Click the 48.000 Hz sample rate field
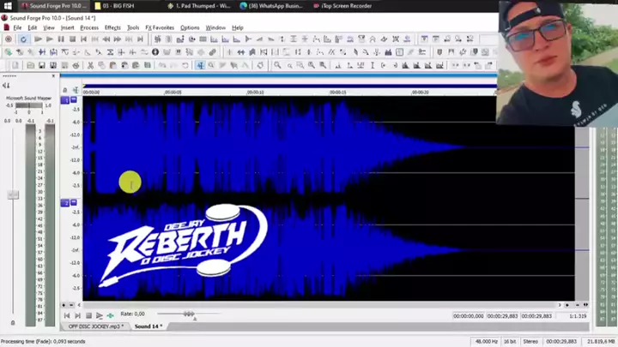Image resolution: width=618 pixels, height=347 pixels. (486, 342)
